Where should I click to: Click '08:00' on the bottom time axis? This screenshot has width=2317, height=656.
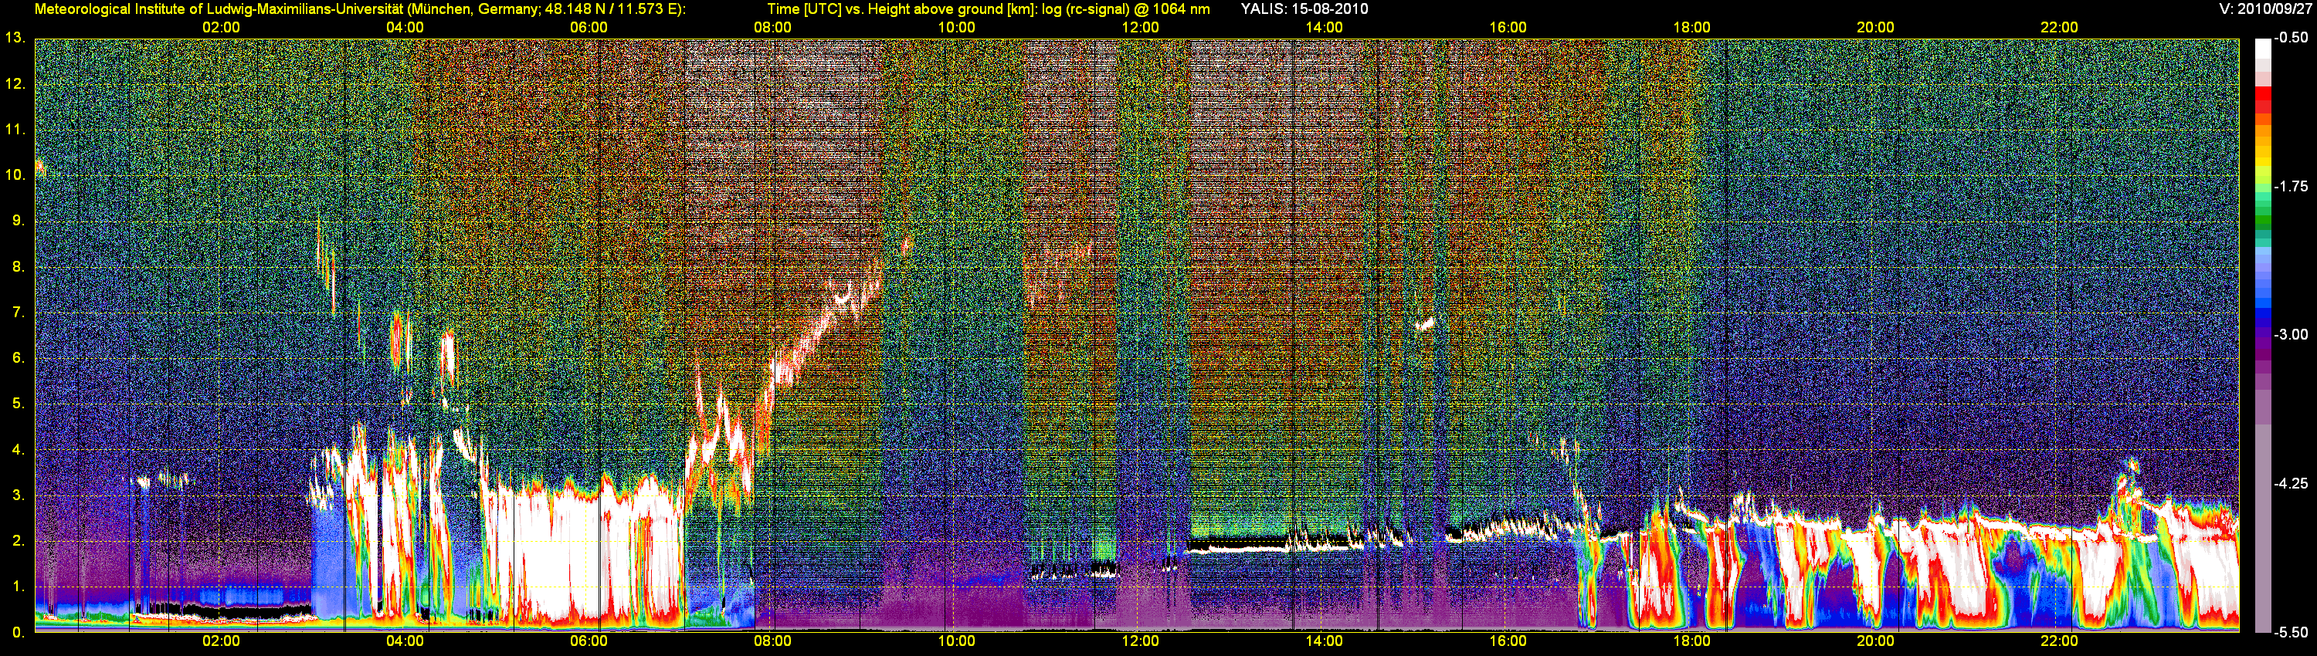pyautogui.click(x=772, y=641)
